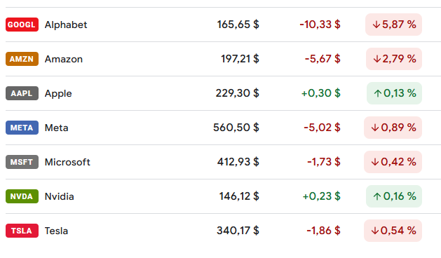Image resolution: width=441 pixels, height=258 pixels.
Task: Click Amazon's down 2,79 % change chip
Action: point(394,59)
